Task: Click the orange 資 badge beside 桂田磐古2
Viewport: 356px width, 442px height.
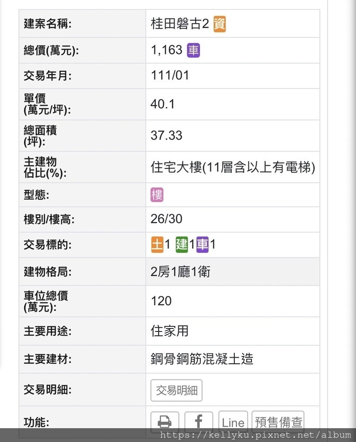Action: (x=220, y=24)
